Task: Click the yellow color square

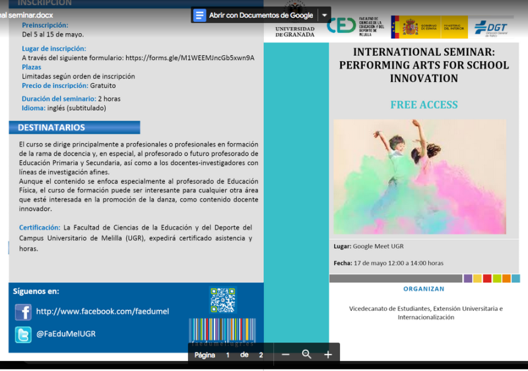Action: point(477,279)
